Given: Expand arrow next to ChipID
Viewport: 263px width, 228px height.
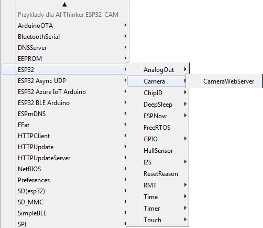Looking at the screenshot, I should click(185, 92).
